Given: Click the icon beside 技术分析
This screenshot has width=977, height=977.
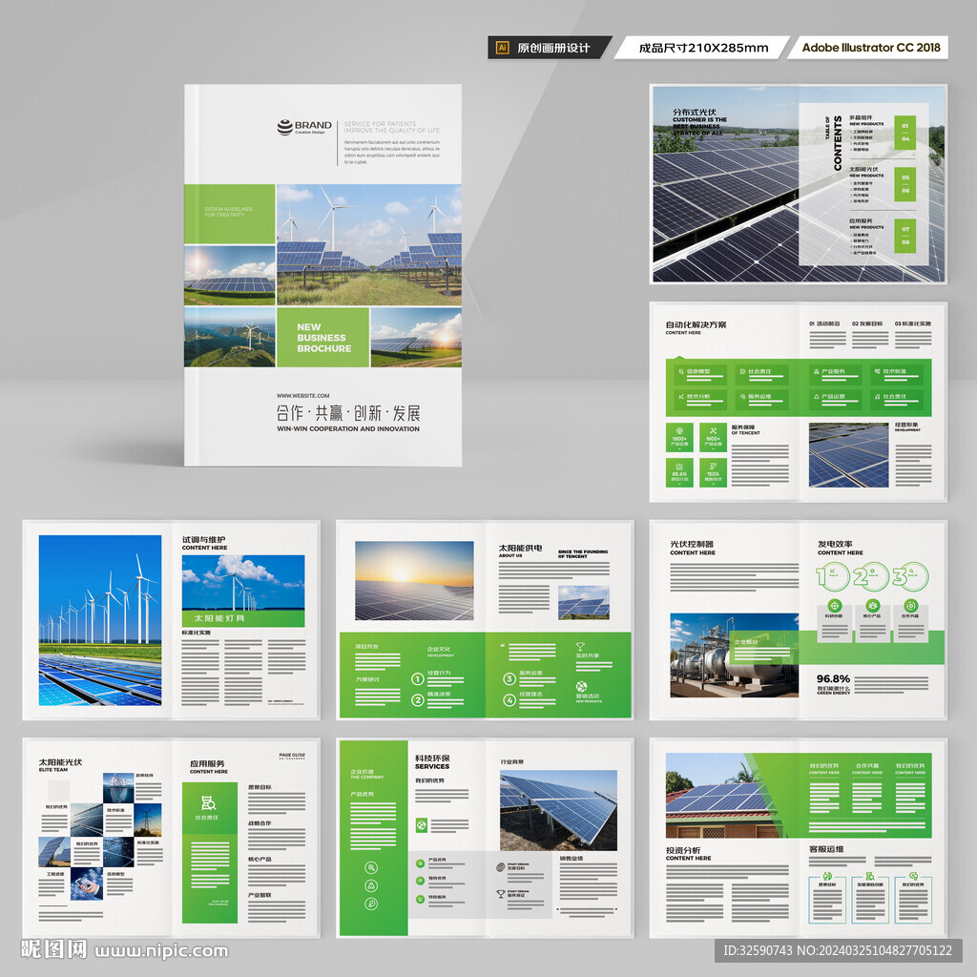Looking at the screenshot, I should pyautogui.click(x=681, y=396).
